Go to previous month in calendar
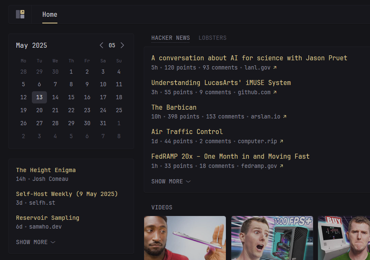The height and width of the screenshot is (260, 370). (101, 45)
